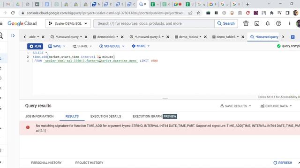The image size is (300, 168).
Task: Click REFRESH in history panel
Action: [283, 163]
